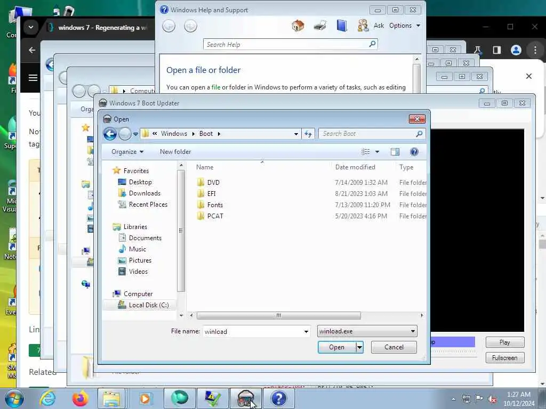
Task: Click Help and Support taskbar icon
Action: (278, 398)
